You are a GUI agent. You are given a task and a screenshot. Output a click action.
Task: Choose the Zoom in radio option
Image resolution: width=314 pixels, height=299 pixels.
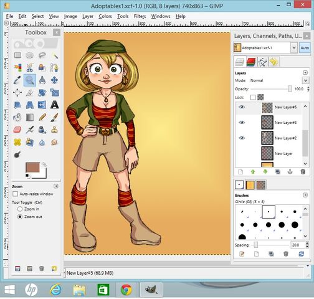coord(20,209)
